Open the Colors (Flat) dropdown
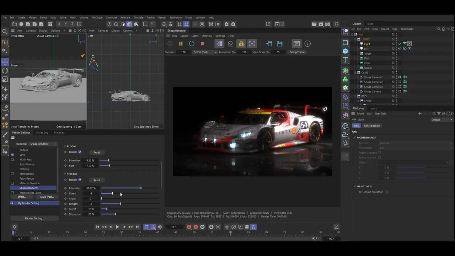Image resolution: width=455 pixels, height=256 pixels. coord(205,52)
